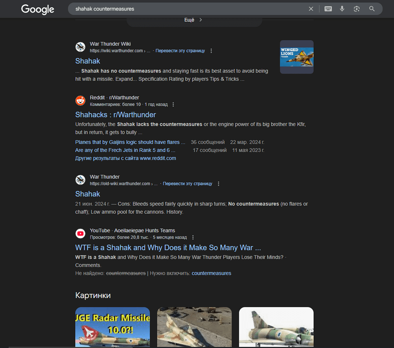
Task: Expand the Ещё section
Action: pos(194,20)
